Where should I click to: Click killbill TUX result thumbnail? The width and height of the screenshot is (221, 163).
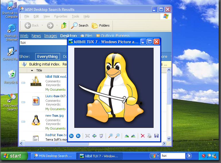pos(36,81)
